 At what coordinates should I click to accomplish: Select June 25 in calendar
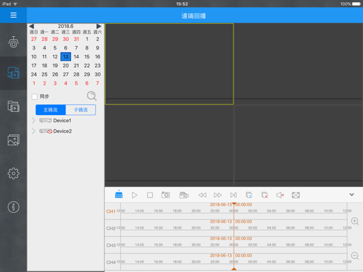(x=45, y=74)
